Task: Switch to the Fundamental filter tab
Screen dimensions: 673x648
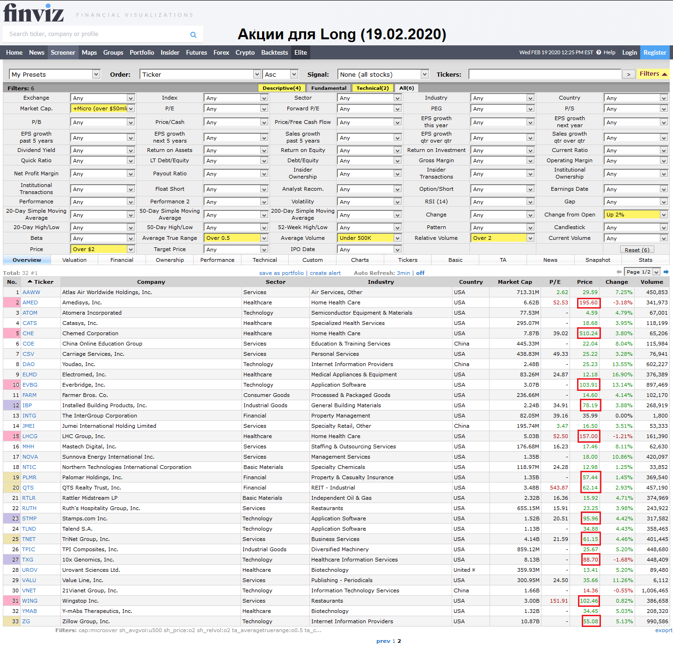Action: [x=329, y=88]
